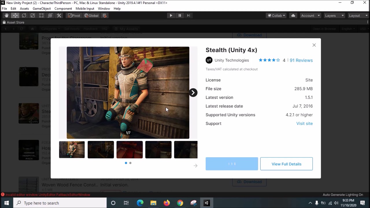This screenshot has width=370, height=208.
Task: Open Firefox from the Windows taskbar
Action: point(167,203)
